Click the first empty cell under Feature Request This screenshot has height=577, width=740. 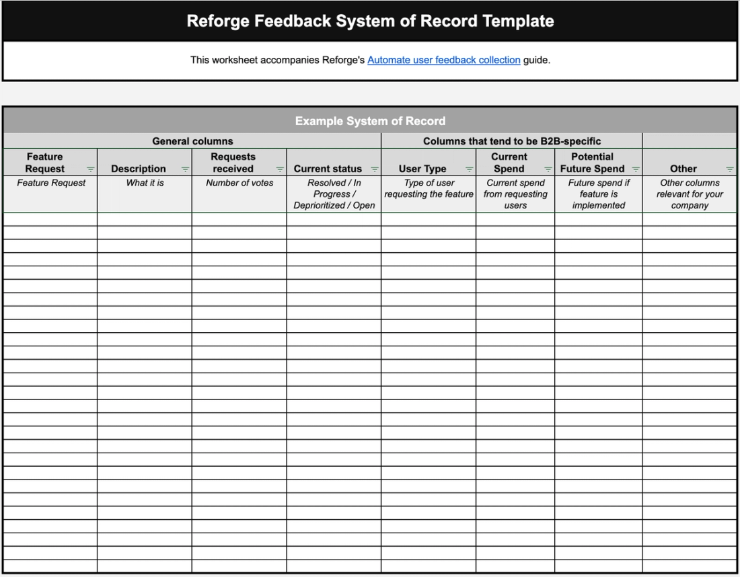tap(47, 219)
